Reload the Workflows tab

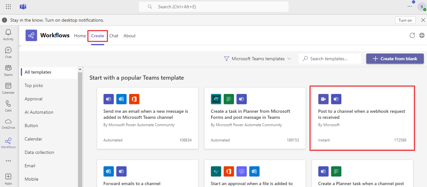pos(412,35)
